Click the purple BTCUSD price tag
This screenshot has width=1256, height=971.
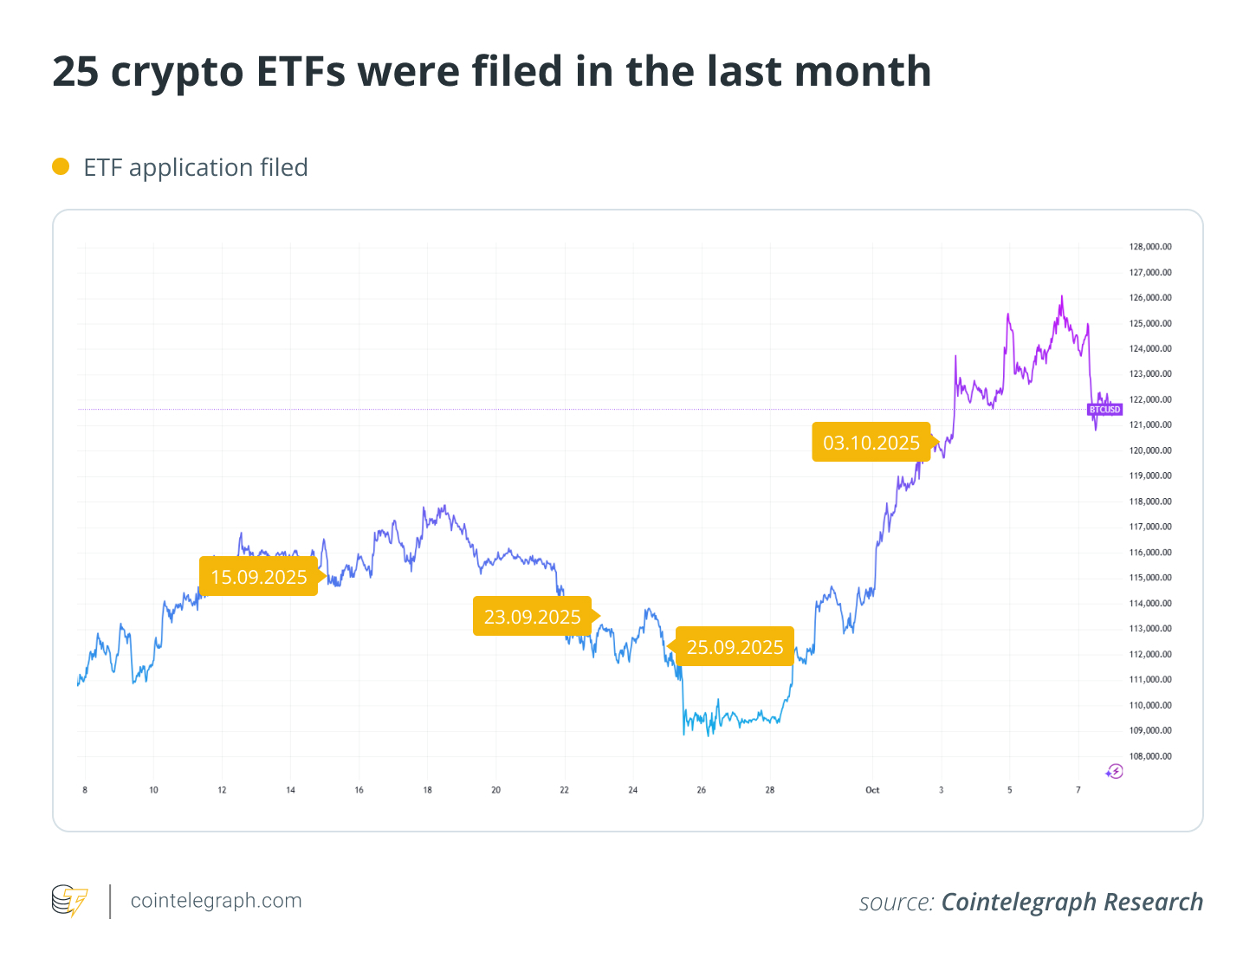(1104, 410)
